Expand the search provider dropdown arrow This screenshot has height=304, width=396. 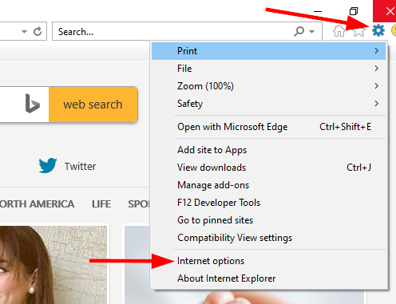(311, 32)
